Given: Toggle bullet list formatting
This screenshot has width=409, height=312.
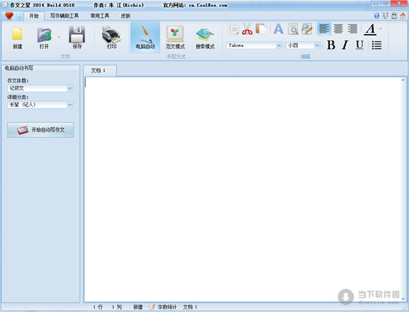Looking at the screenshot, I should point(377,45).
